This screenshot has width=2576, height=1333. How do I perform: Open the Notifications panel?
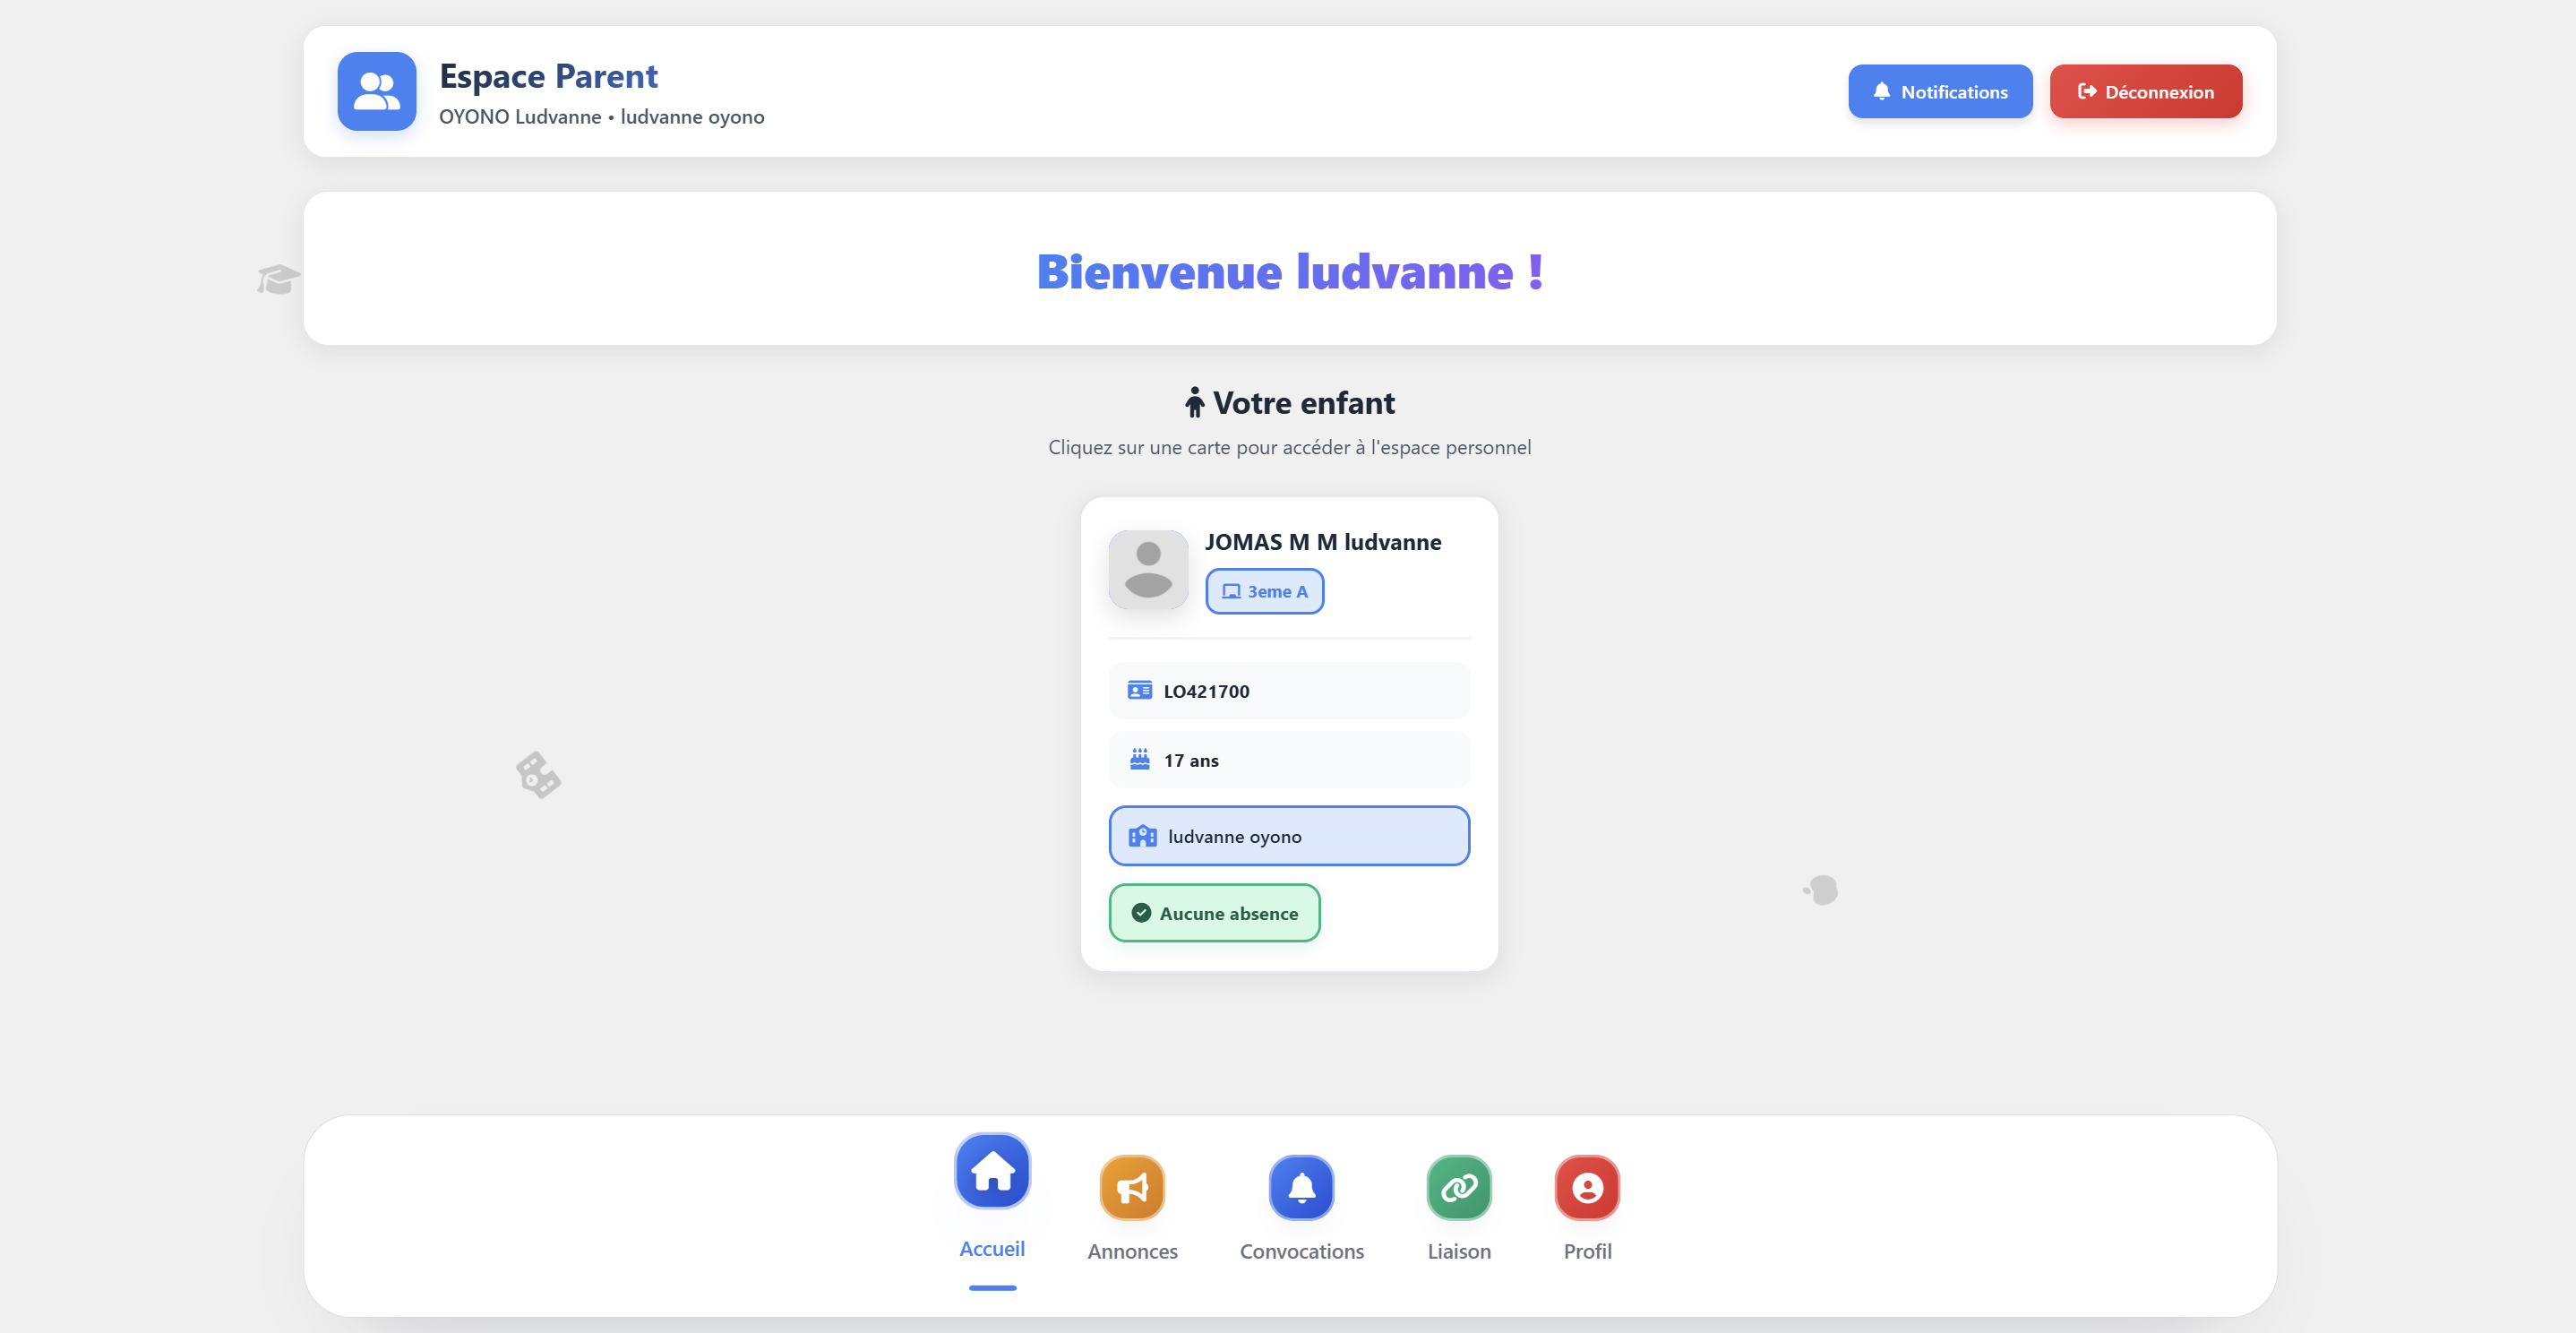1939,91
